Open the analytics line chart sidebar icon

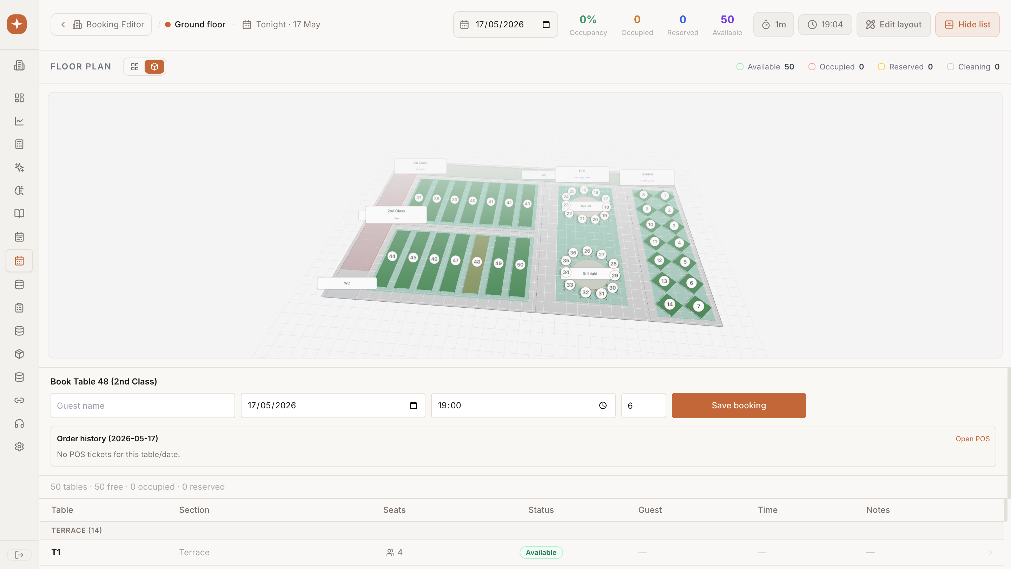(x=19, y=121)
